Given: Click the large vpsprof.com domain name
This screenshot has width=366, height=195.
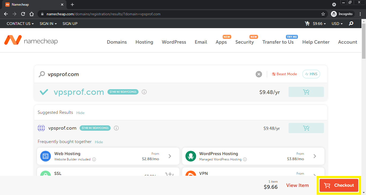Looking at the screenshot, I should (x=79, y=92).
